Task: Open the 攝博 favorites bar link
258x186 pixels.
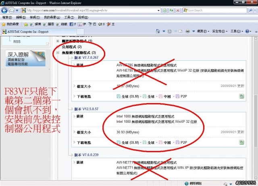Action: pos(36,24)
